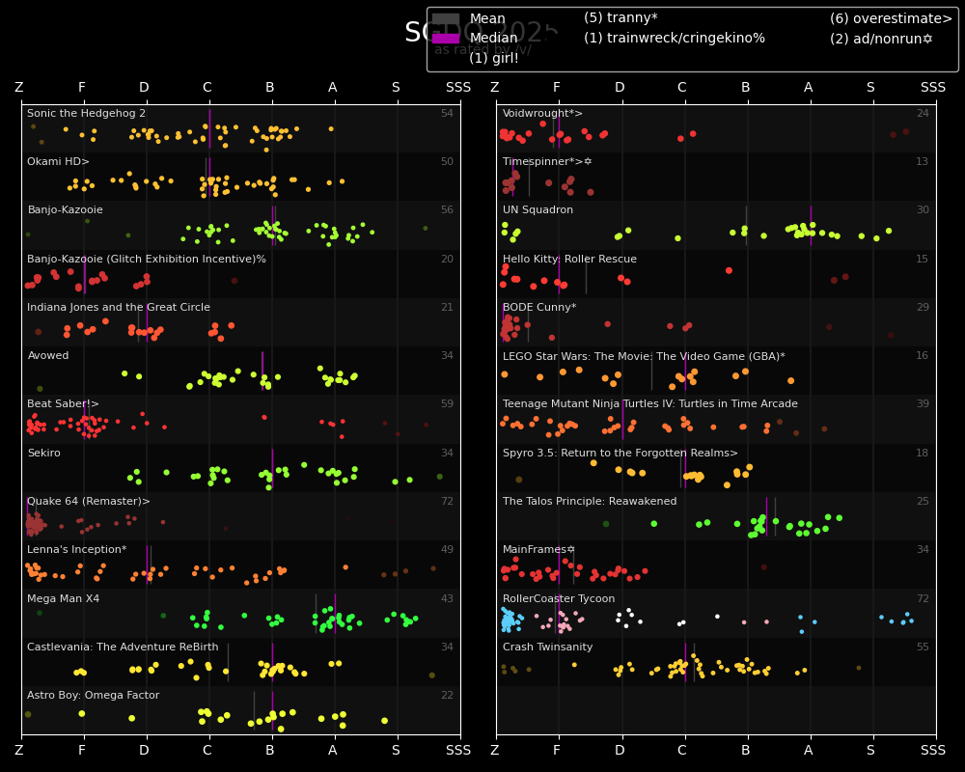Click vote count 55 in the Crash Twinsanity row
Screen dimensions: 965x772
[x=923, y=647]
